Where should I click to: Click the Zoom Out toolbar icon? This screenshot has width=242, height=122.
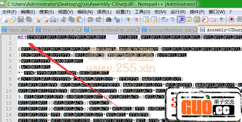pyautogui.click(x=136, y=20)
